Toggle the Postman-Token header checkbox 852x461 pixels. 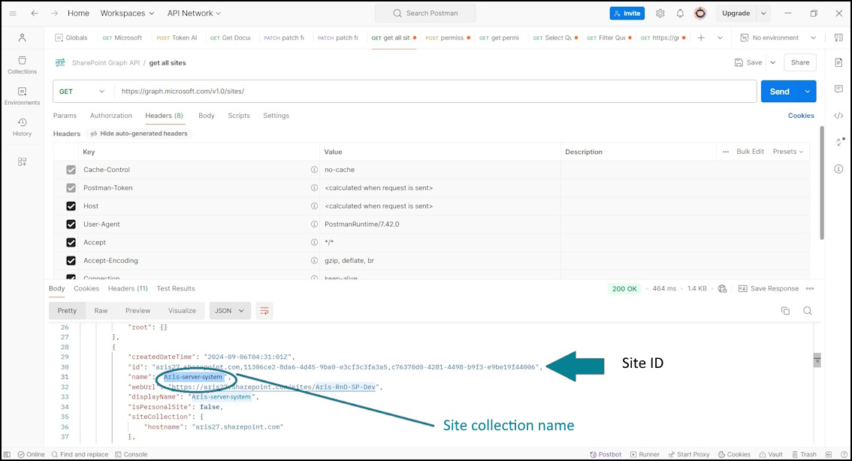(x=71, y=188)
